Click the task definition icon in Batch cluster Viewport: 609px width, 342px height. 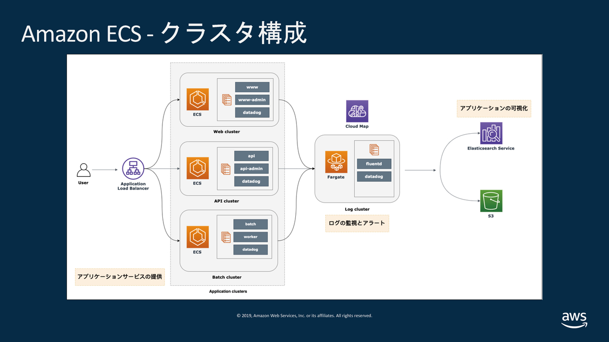point(225,237)
